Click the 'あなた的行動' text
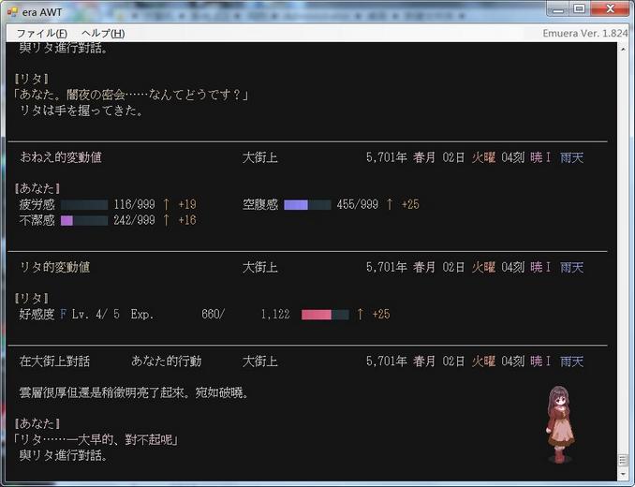 (x=167, y=362)
